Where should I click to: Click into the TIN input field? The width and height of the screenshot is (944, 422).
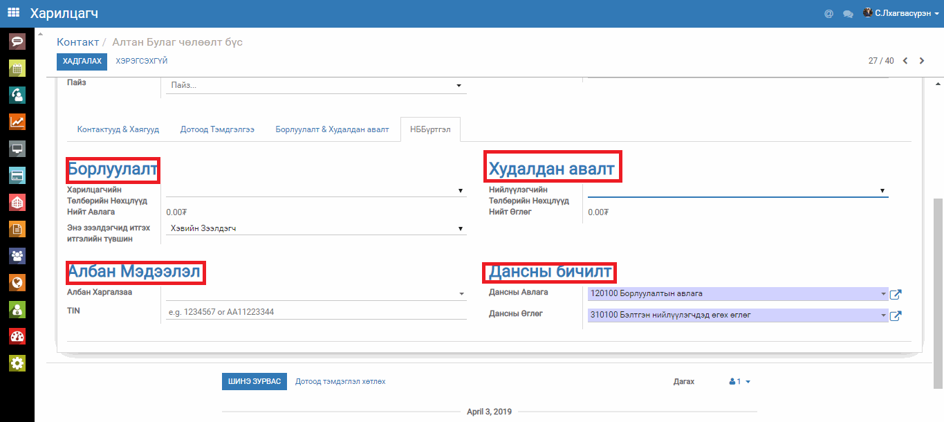[x=315, y=312]
